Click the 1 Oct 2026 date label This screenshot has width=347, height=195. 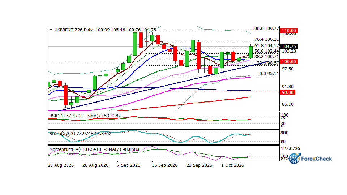click(x=232, y=165)
